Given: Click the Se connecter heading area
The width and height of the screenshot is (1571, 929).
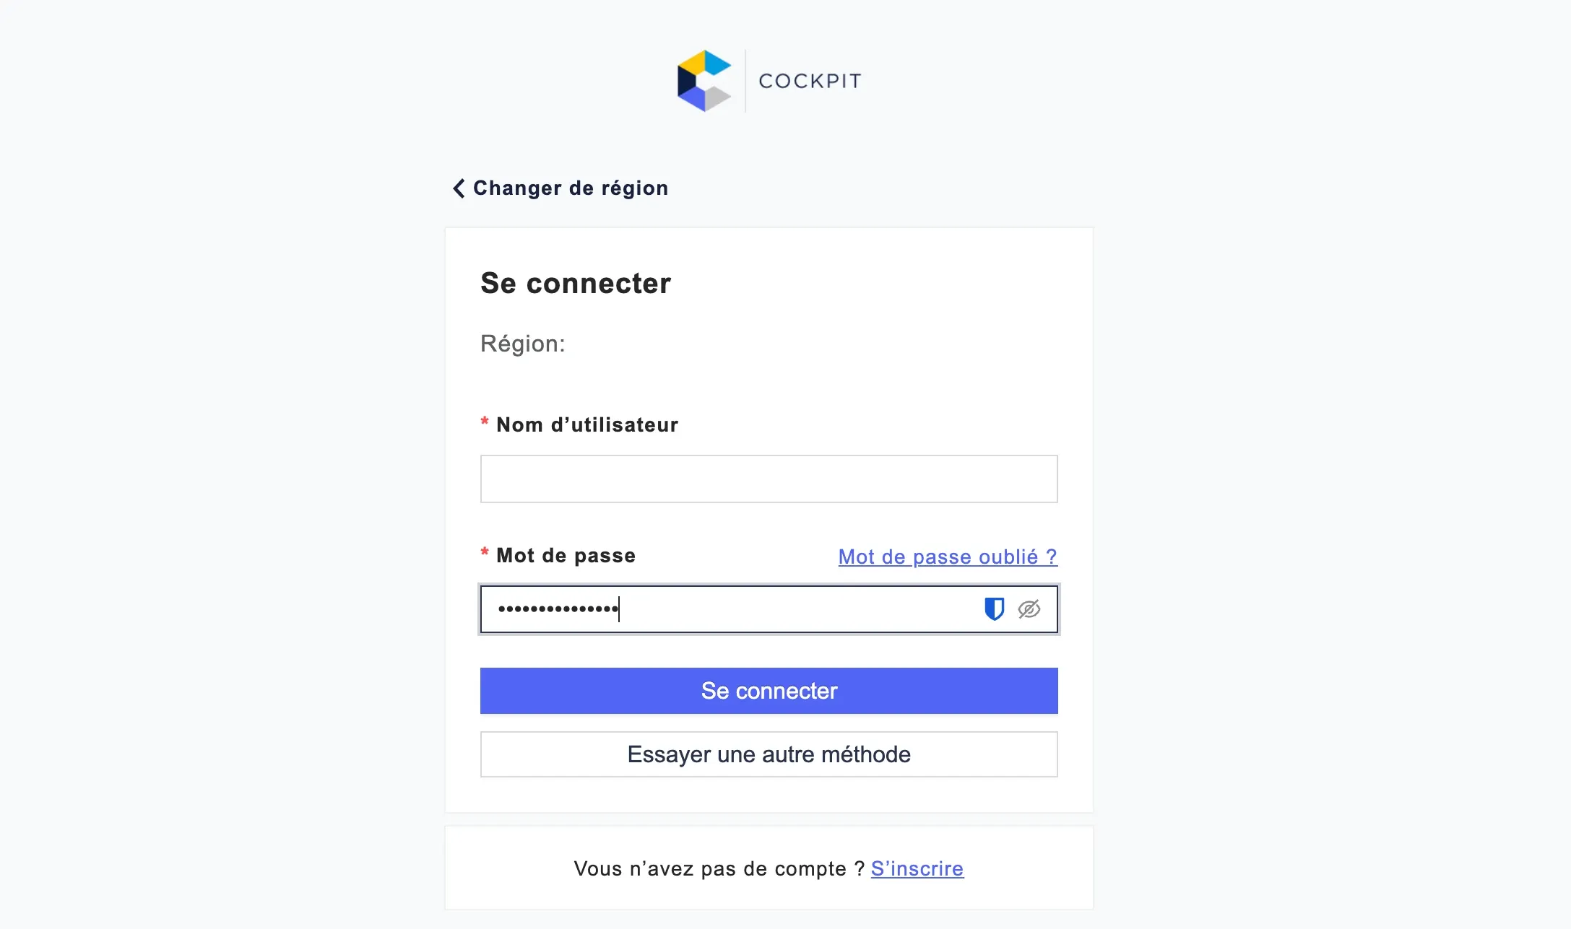Looking at the screenshot, I should click(576, 283).
